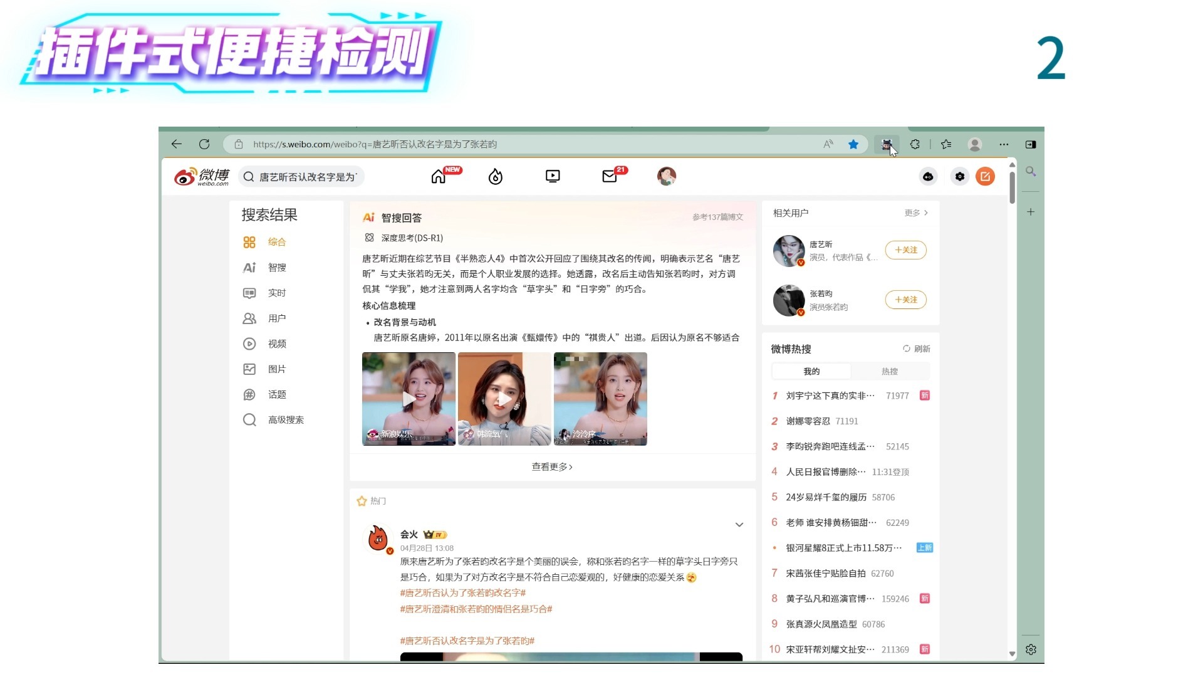Image resolution: width=1203 pixels, height=677 pixels.
Task: Open hashtag #唐艺昕否认为了张若昀改名字#
Action: tap(463, 593)
